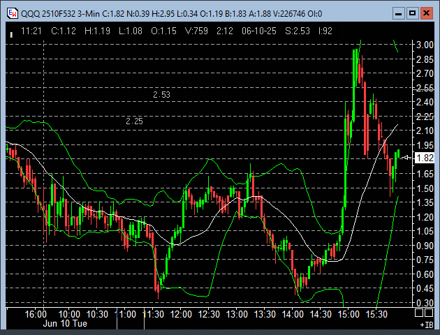Click the 2:12 readout in info bar
Viewport: 440px width, 335px height.
point(225,31)
